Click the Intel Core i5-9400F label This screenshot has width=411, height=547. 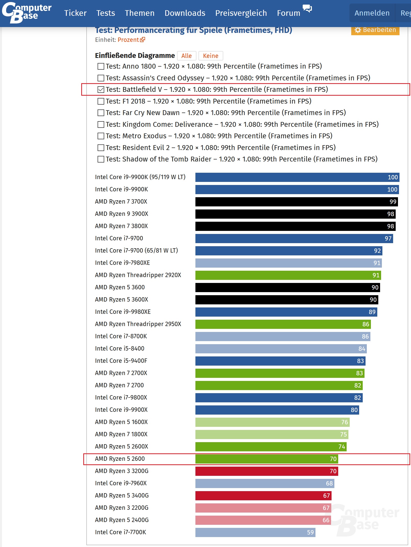[121, 361]
